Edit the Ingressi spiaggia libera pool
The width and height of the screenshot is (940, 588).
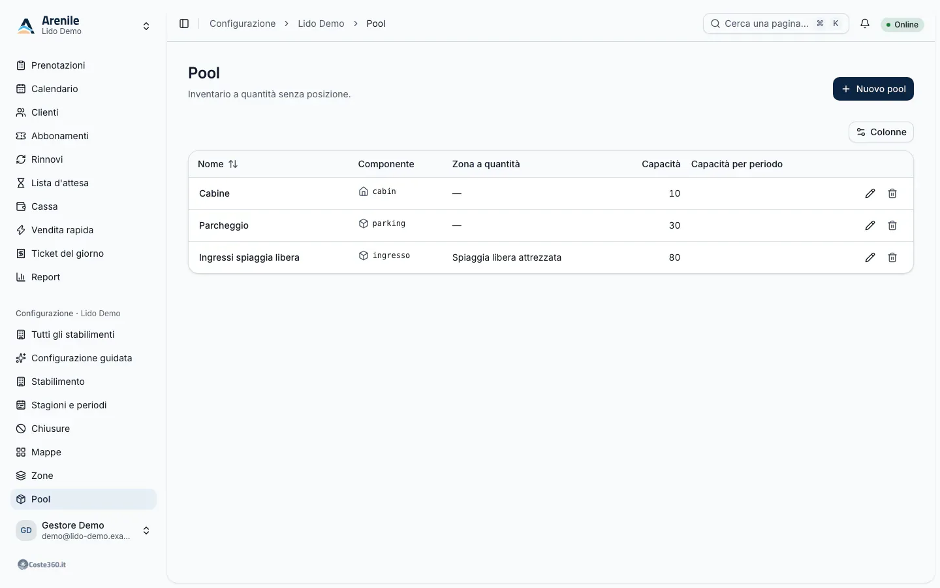click(870, 257)
